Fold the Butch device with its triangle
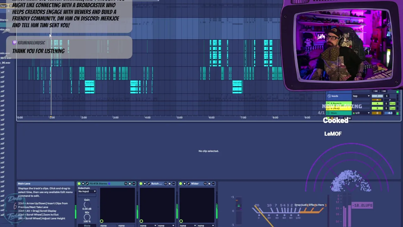 tap(145, 183)
